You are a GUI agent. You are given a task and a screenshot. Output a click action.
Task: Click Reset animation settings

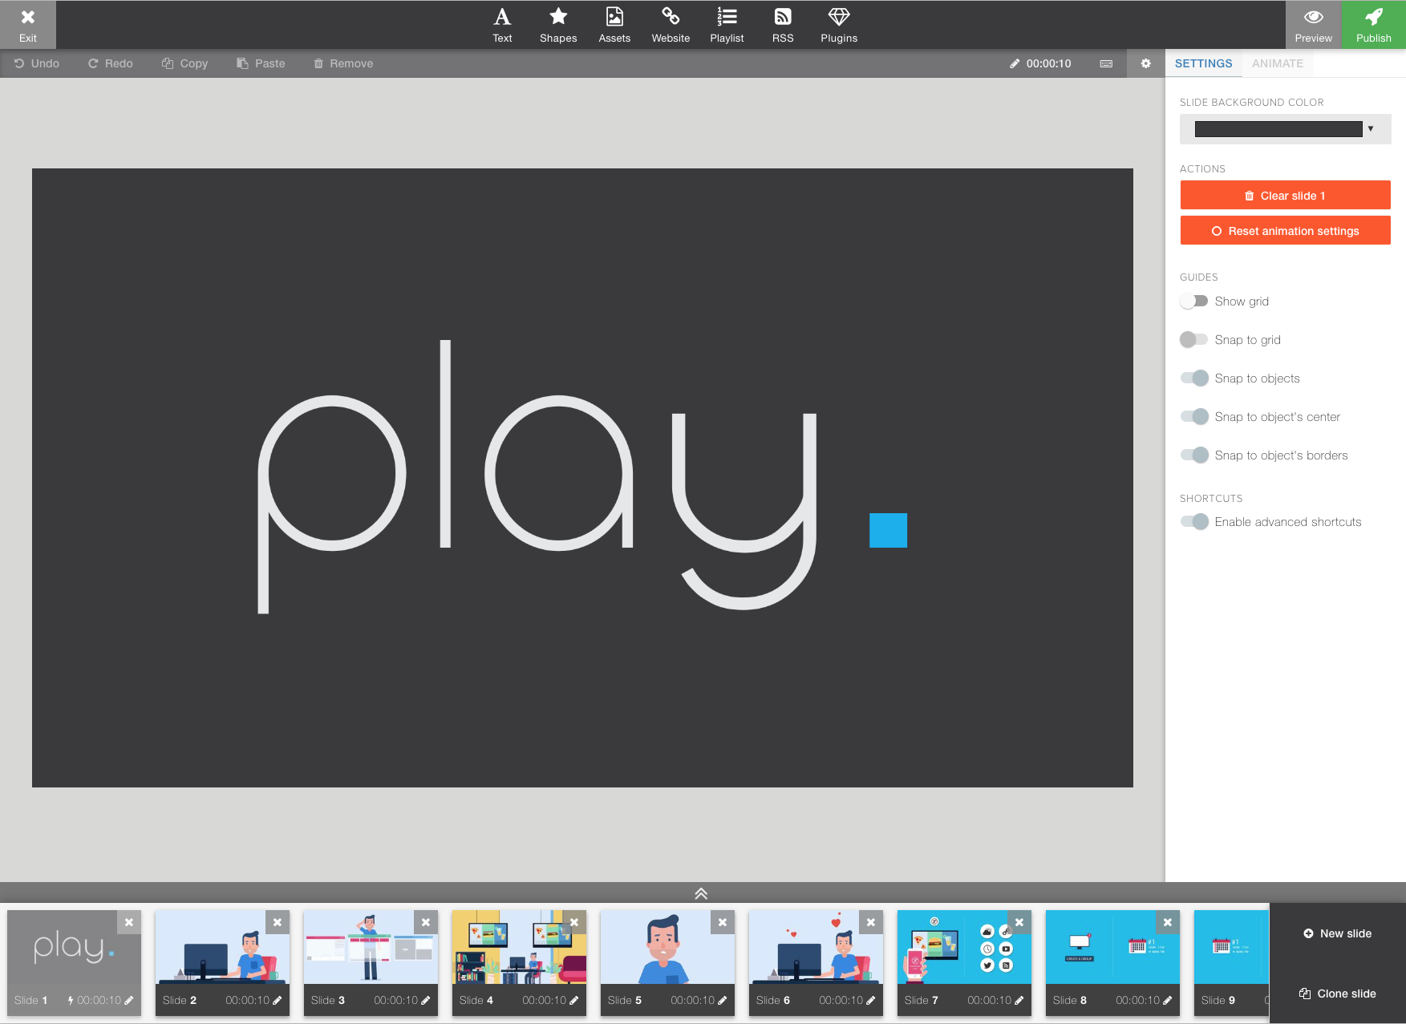tap(1285, 230)
